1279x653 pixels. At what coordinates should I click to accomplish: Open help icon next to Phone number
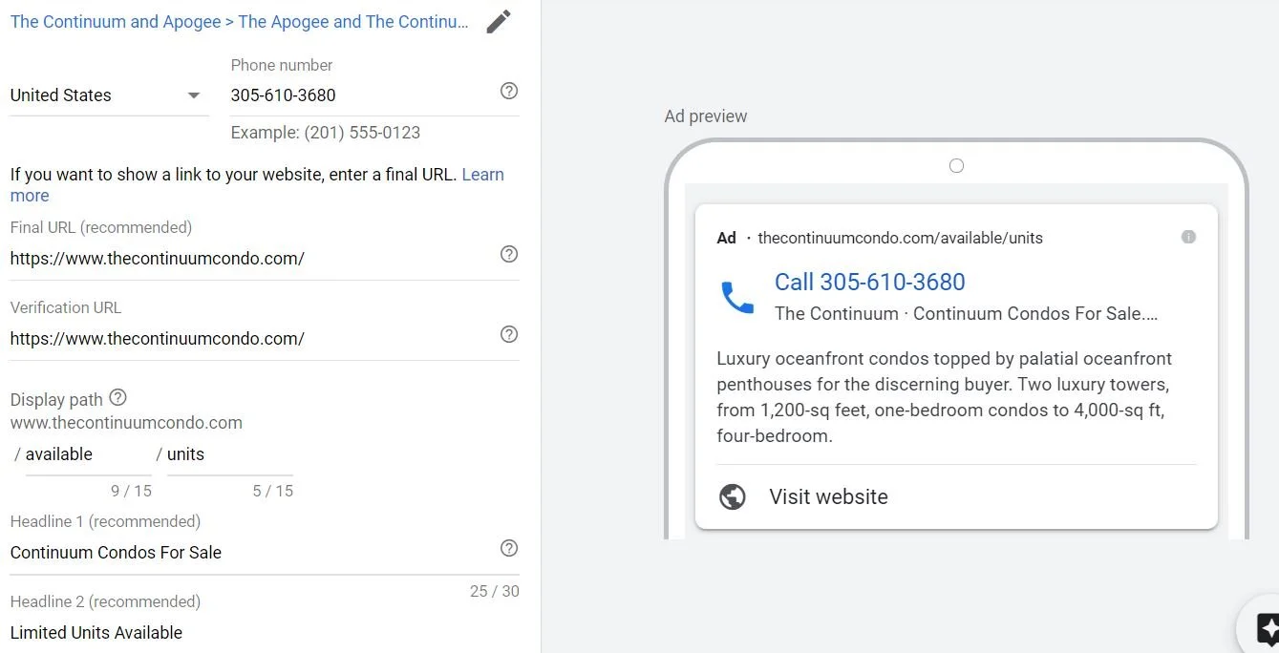(509, 91)
